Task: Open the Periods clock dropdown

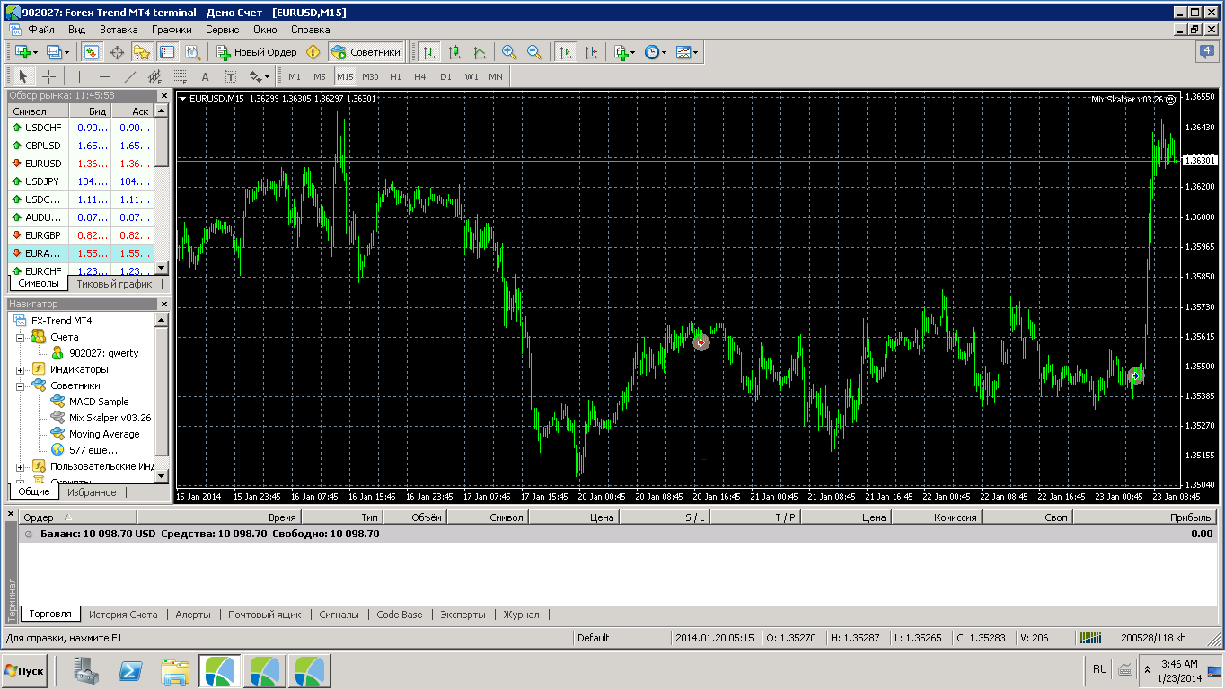Action: (x=656, y=52)
